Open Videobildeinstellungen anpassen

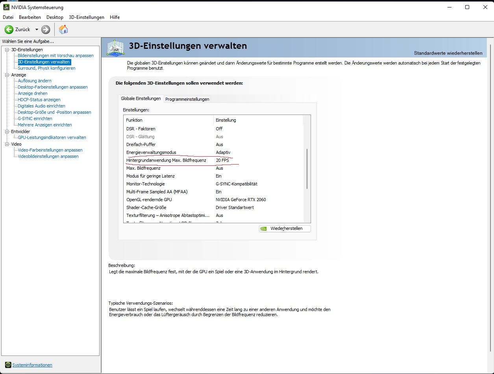48,156
